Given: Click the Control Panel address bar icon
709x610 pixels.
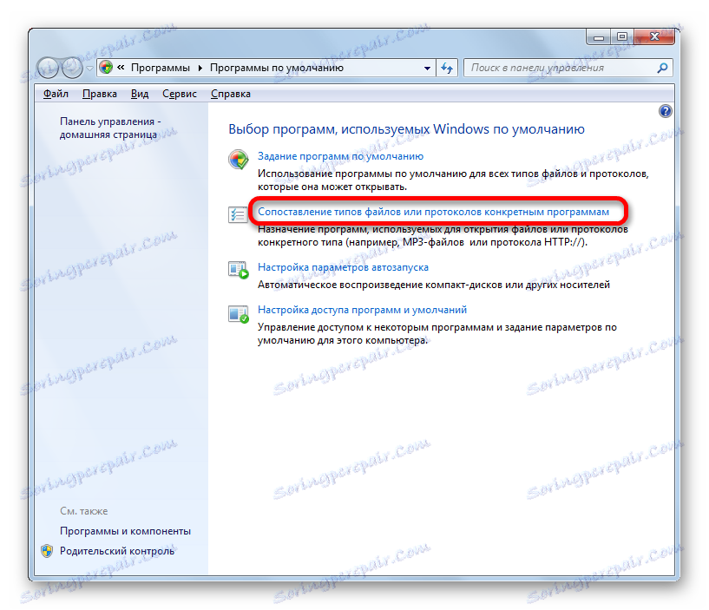Looking at the screenshot, I should click(x=106, y=68).
